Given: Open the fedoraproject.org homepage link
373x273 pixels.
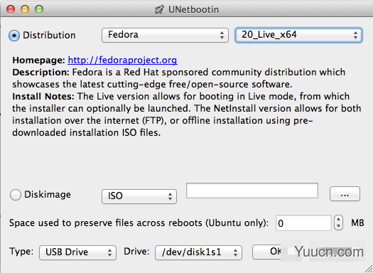Looking at the screenshot, I should [x=122, y=60].
